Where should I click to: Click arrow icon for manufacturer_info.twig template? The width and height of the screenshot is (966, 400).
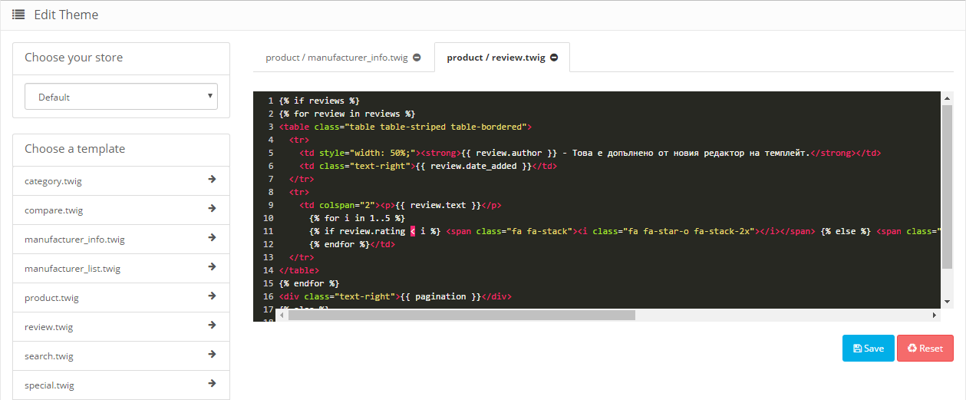pos(212,238)
